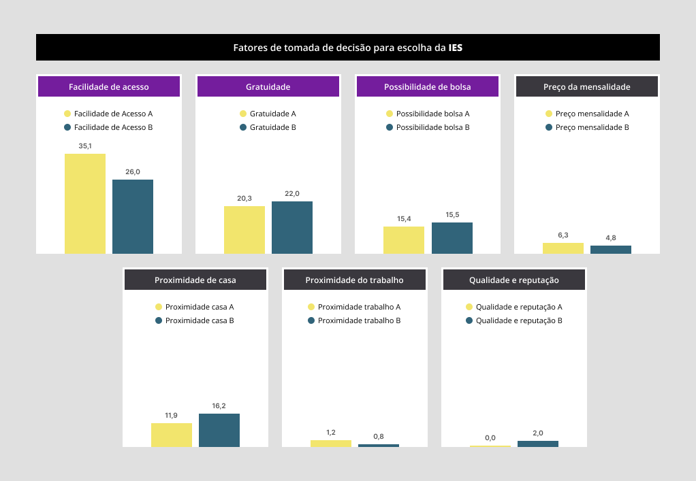The image size is (696, 481).
Task: Click the yellow Facilidade de Acesso A legend dot
Action: pos(67,114)
